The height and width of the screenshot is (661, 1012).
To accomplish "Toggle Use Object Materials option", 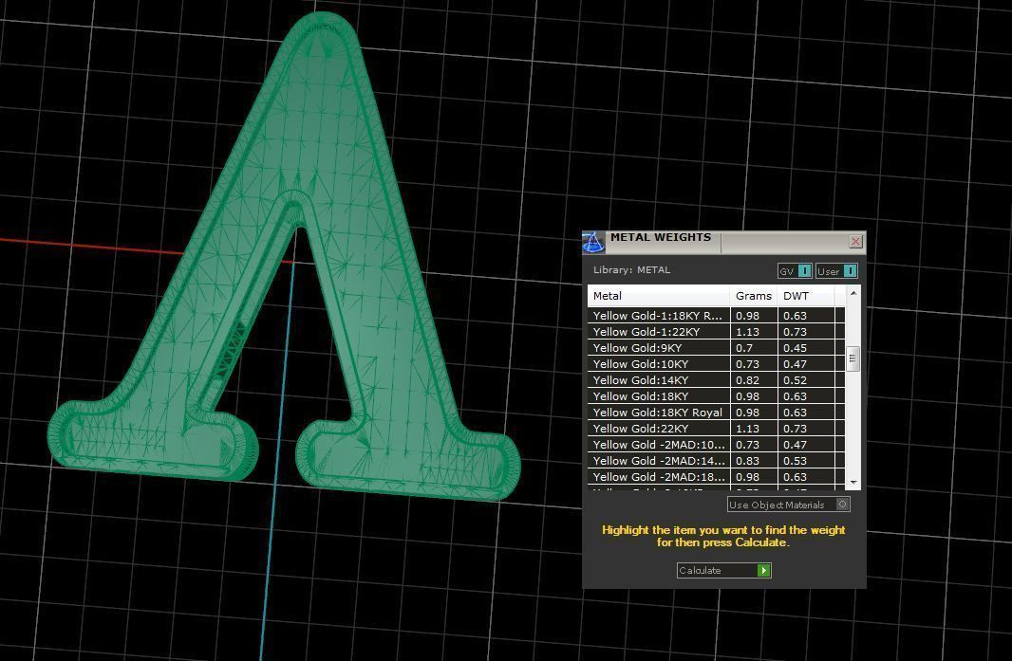I will tap(788, 505).
